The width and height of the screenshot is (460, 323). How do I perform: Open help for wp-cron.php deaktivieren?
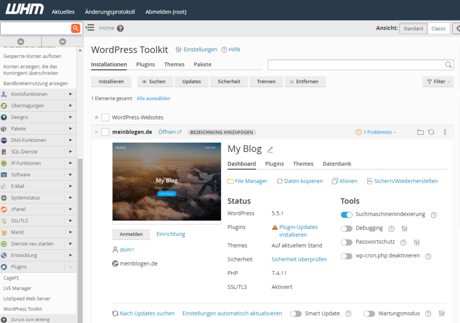pyautogui.click(x=428, y=257)
